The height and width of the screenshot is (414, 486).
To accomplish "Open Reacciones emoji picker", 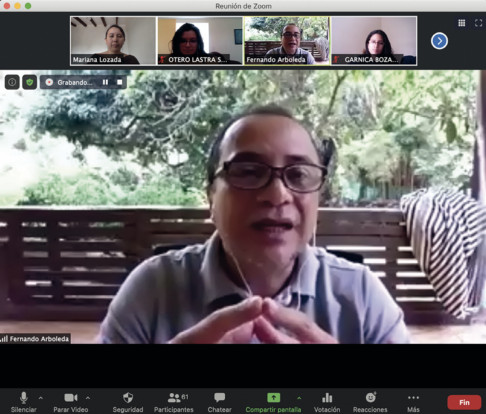I will [370, 402].
